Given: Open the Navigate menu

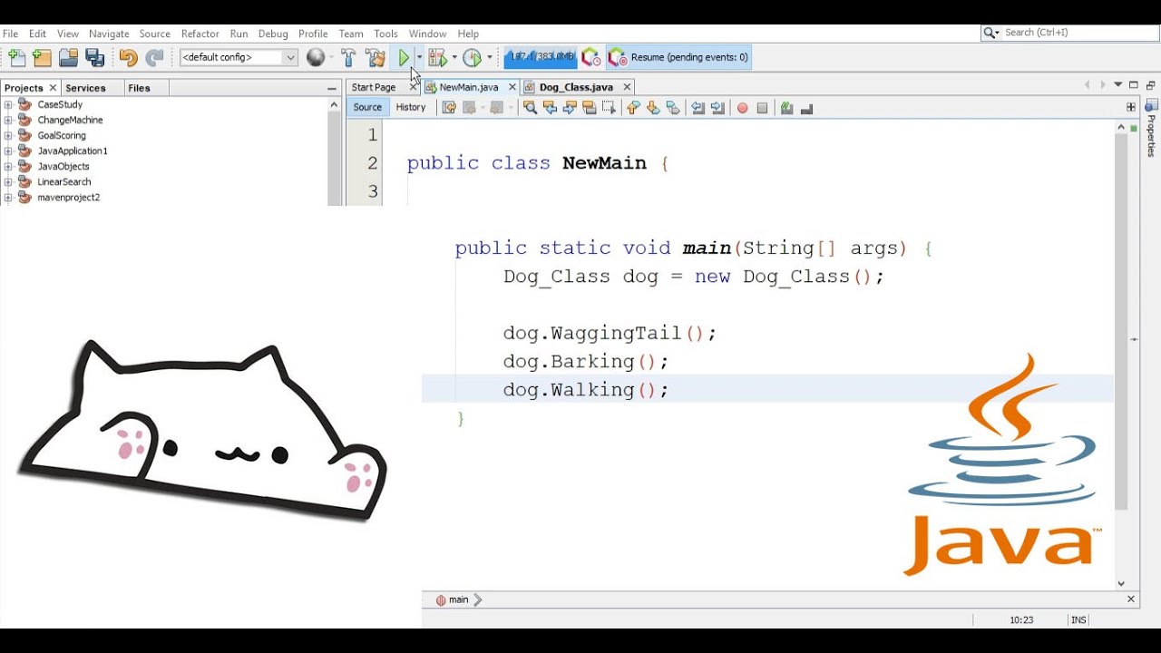Looking at the screenshot, I should click(109, 34).
